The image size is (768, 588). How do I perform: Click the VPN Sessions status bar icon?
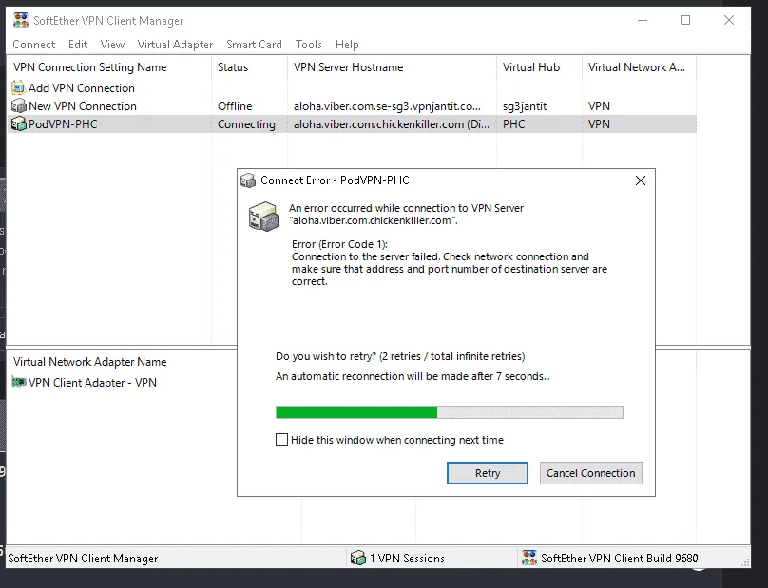[358, 558]
